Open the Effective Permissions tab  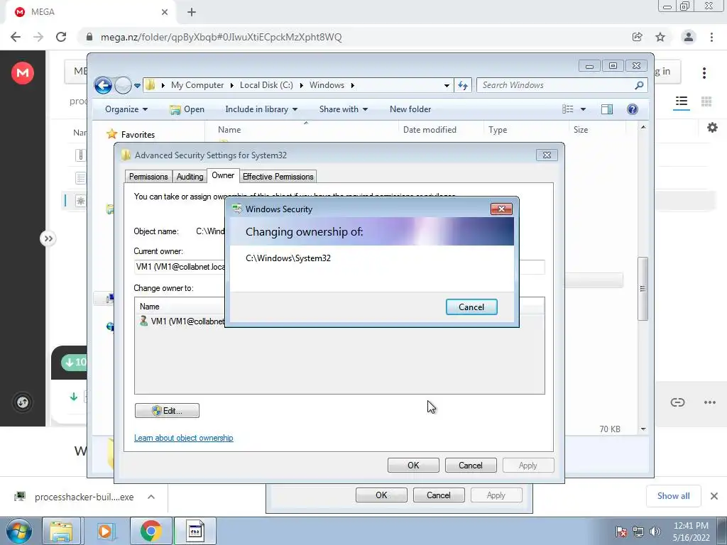(x=278, y=177)
